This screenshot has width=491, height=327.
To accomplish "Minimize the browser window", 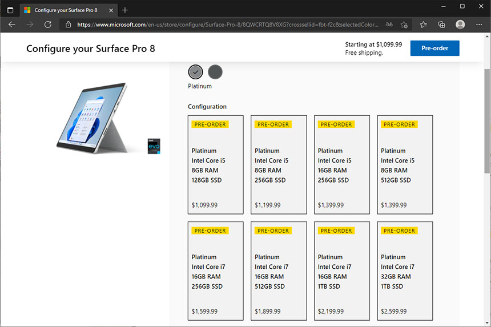I will [x=444, y=6].
